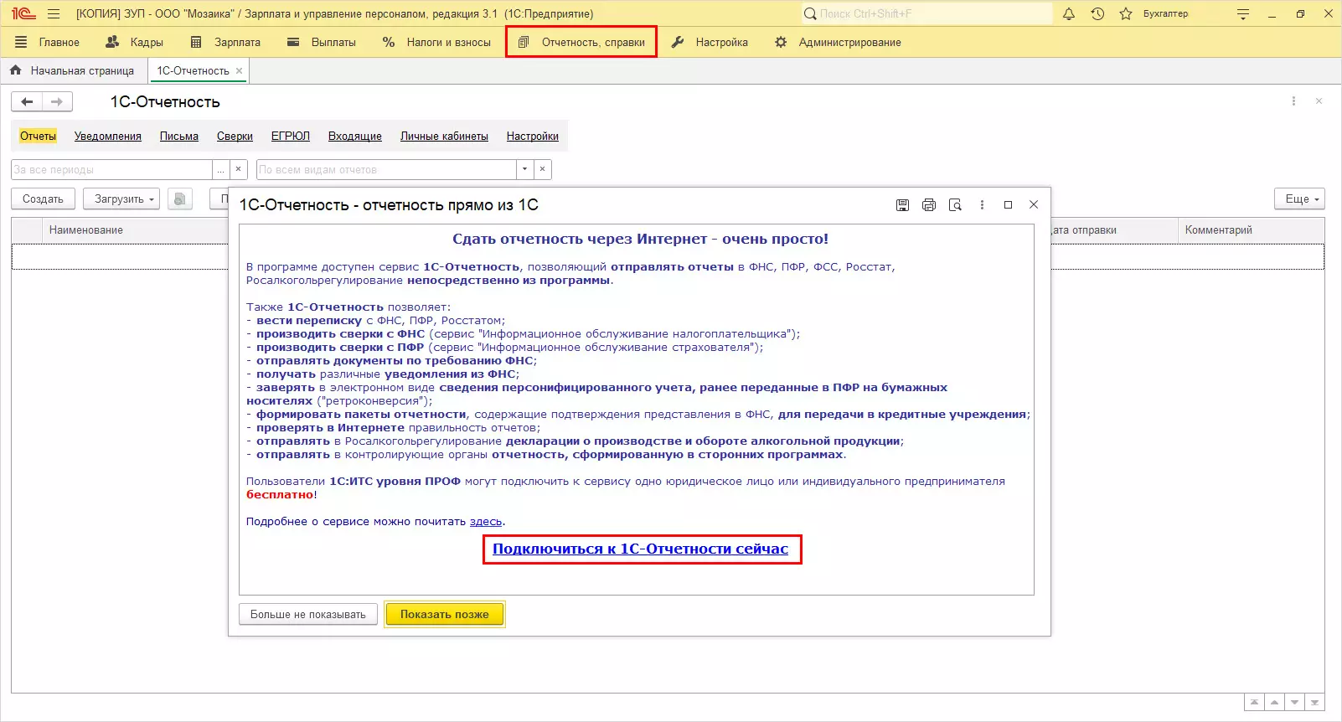Open the Отчетность, справки section
This screenshot has width=1342, height=722.
point(581,42)
